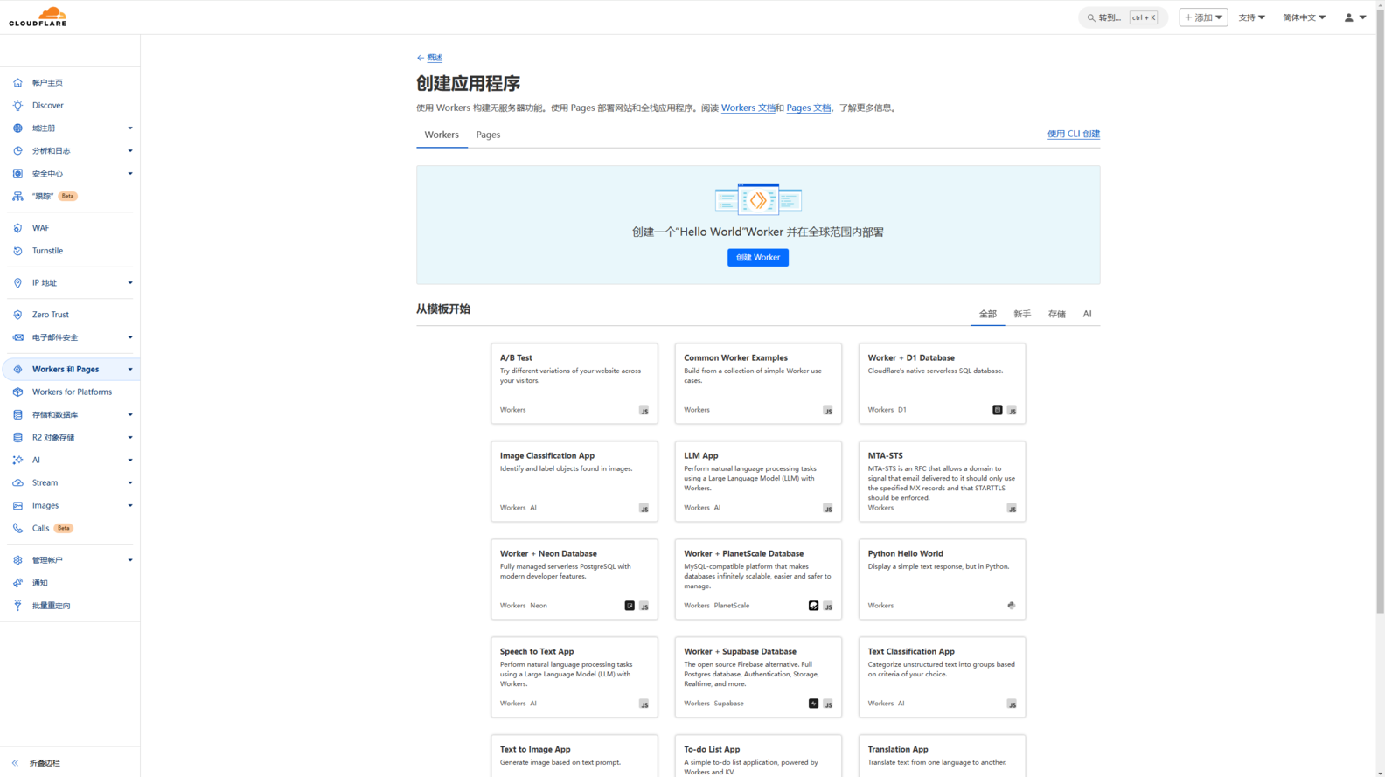Viewport: 1385px width, 777px height.
Task: Expand the R2 对象存储 section arrow
Action: 130,438
